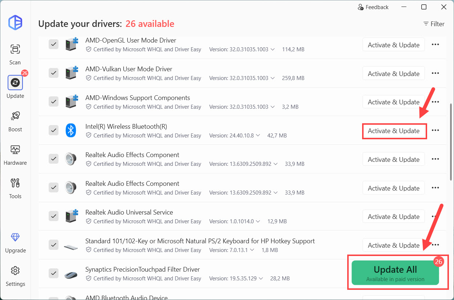
Task: Uncheck Realtek Audio Universal Service checkbox
Action: 53,216
